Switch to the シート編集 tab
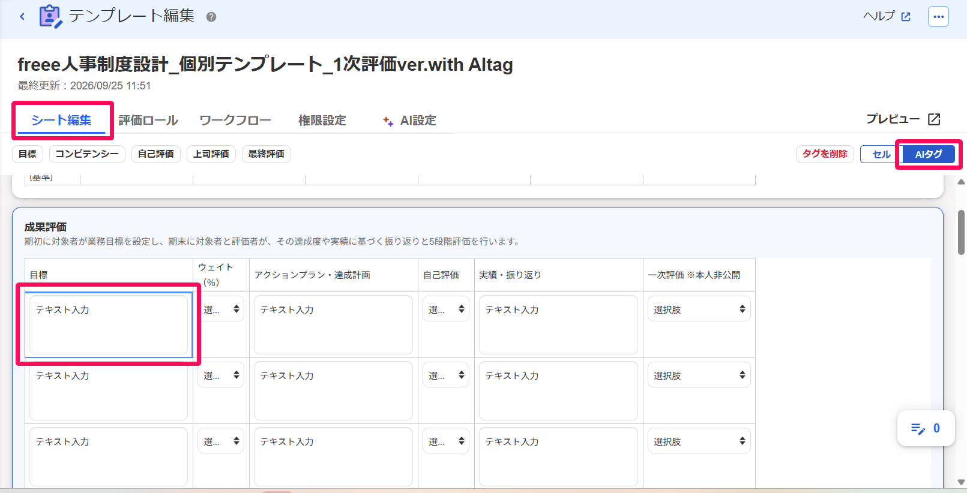967x493 pixels. click(x=61, y=120)
